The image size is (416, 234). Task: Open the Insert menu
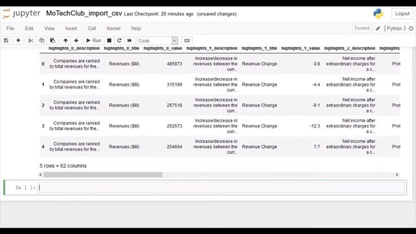tap(71, 29)
